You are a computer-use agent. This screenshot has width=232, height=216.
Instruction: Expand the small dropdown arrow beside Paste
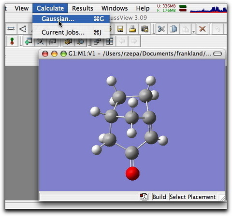click(193, 32)
